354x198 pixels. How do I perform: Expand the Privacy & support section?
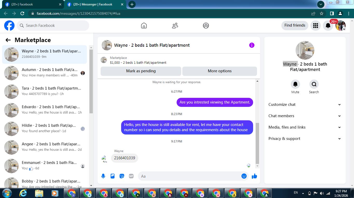pyautogui.click(x=305, y=139)
